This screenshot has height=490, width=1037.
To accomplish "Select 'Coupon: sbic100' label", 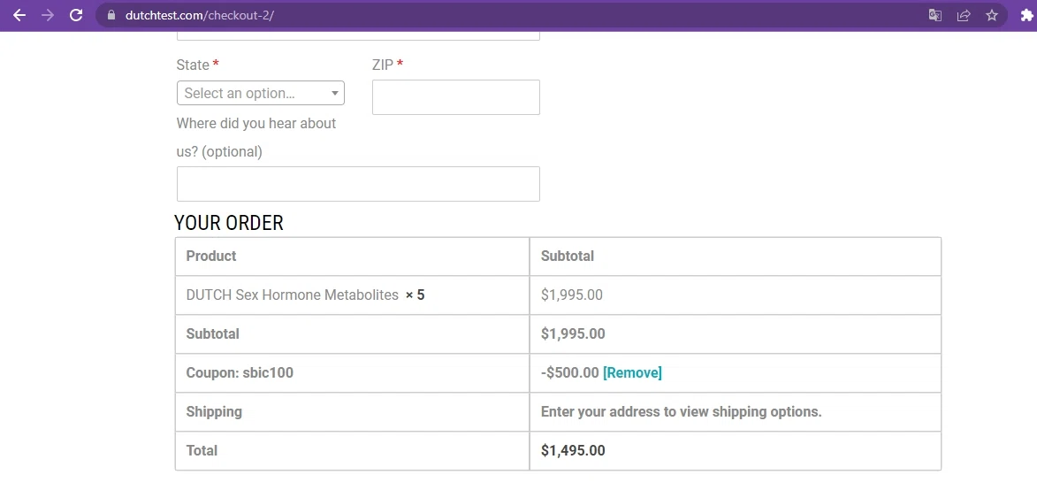I will pyautogui.click(x=240, y=372).
